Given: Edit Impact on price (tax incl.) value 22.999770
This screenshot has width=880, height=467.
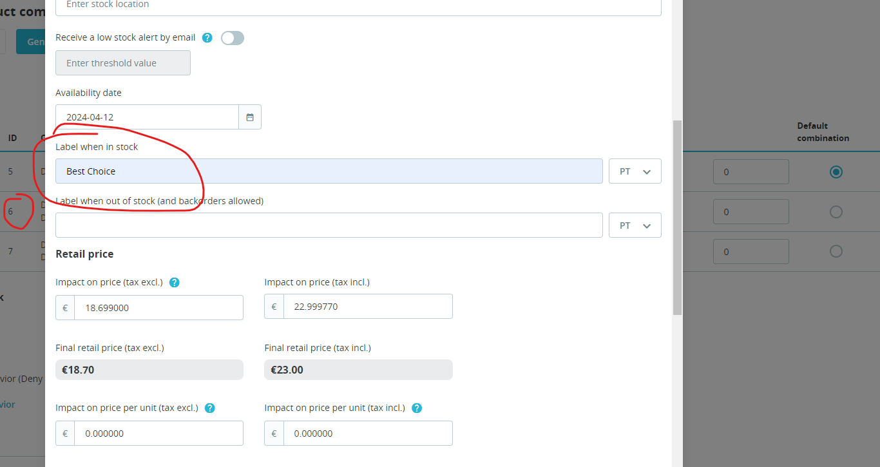Looking at the screenshot, I should point(367,307).
